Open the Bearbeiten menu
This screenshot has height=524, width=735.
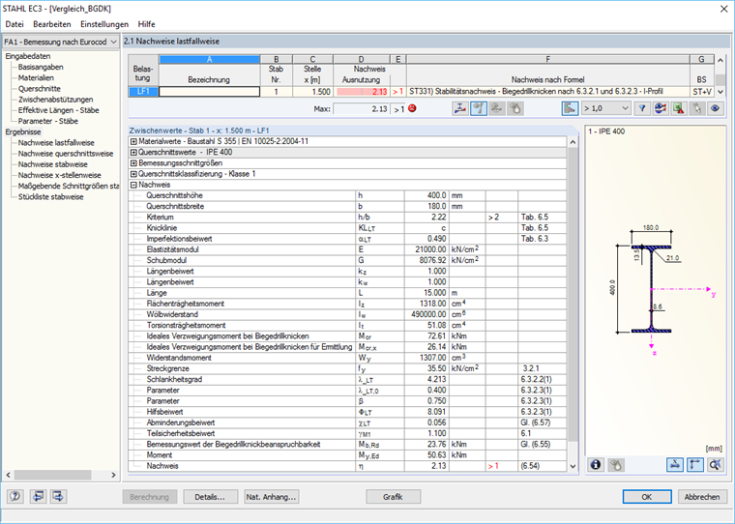click(52, 24)
